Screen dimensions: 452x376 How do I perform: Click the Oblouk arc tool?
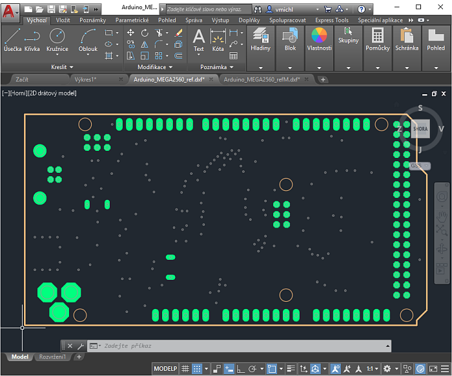pyautogui.click(x=88, y=39)
